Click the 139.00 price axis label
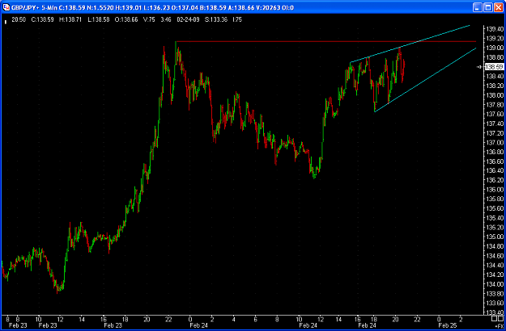The height and width of the screenshot is (331, 506). [x=494, y=48]
